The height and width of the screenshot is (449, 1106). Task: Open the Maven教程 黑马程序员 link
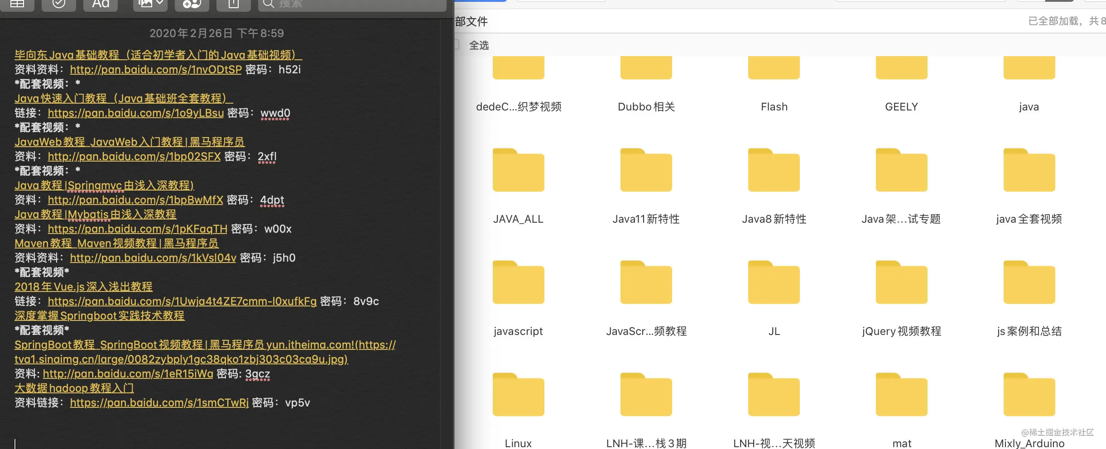click(116, 243)
